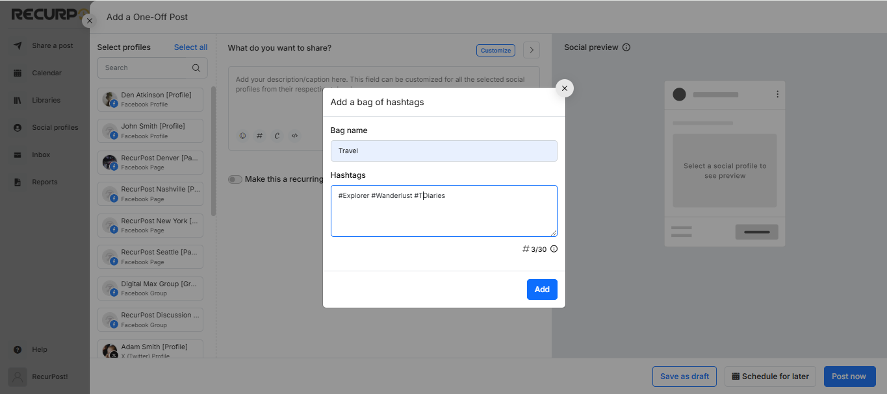Click the What do you want to share? heading
The width and height of the screenshot is (887, 394).
click(x=279, y=47)
